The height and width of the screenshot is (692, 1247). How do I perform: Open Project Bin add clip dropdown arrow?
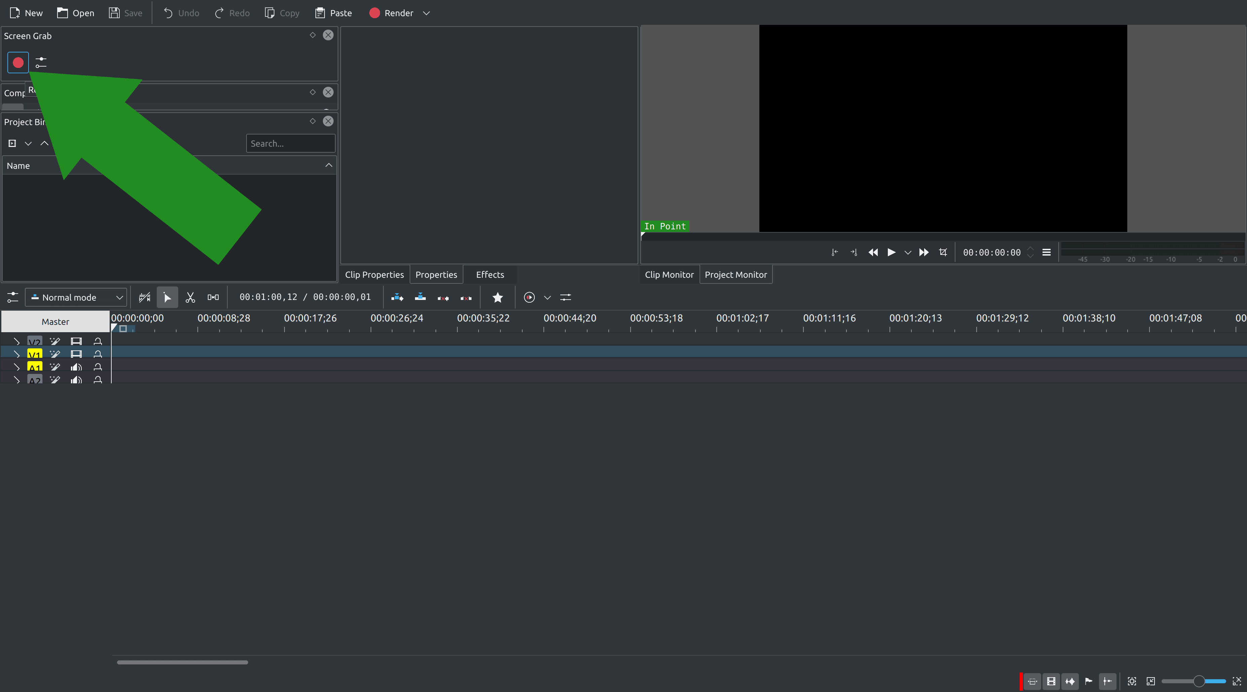(28, 143)
